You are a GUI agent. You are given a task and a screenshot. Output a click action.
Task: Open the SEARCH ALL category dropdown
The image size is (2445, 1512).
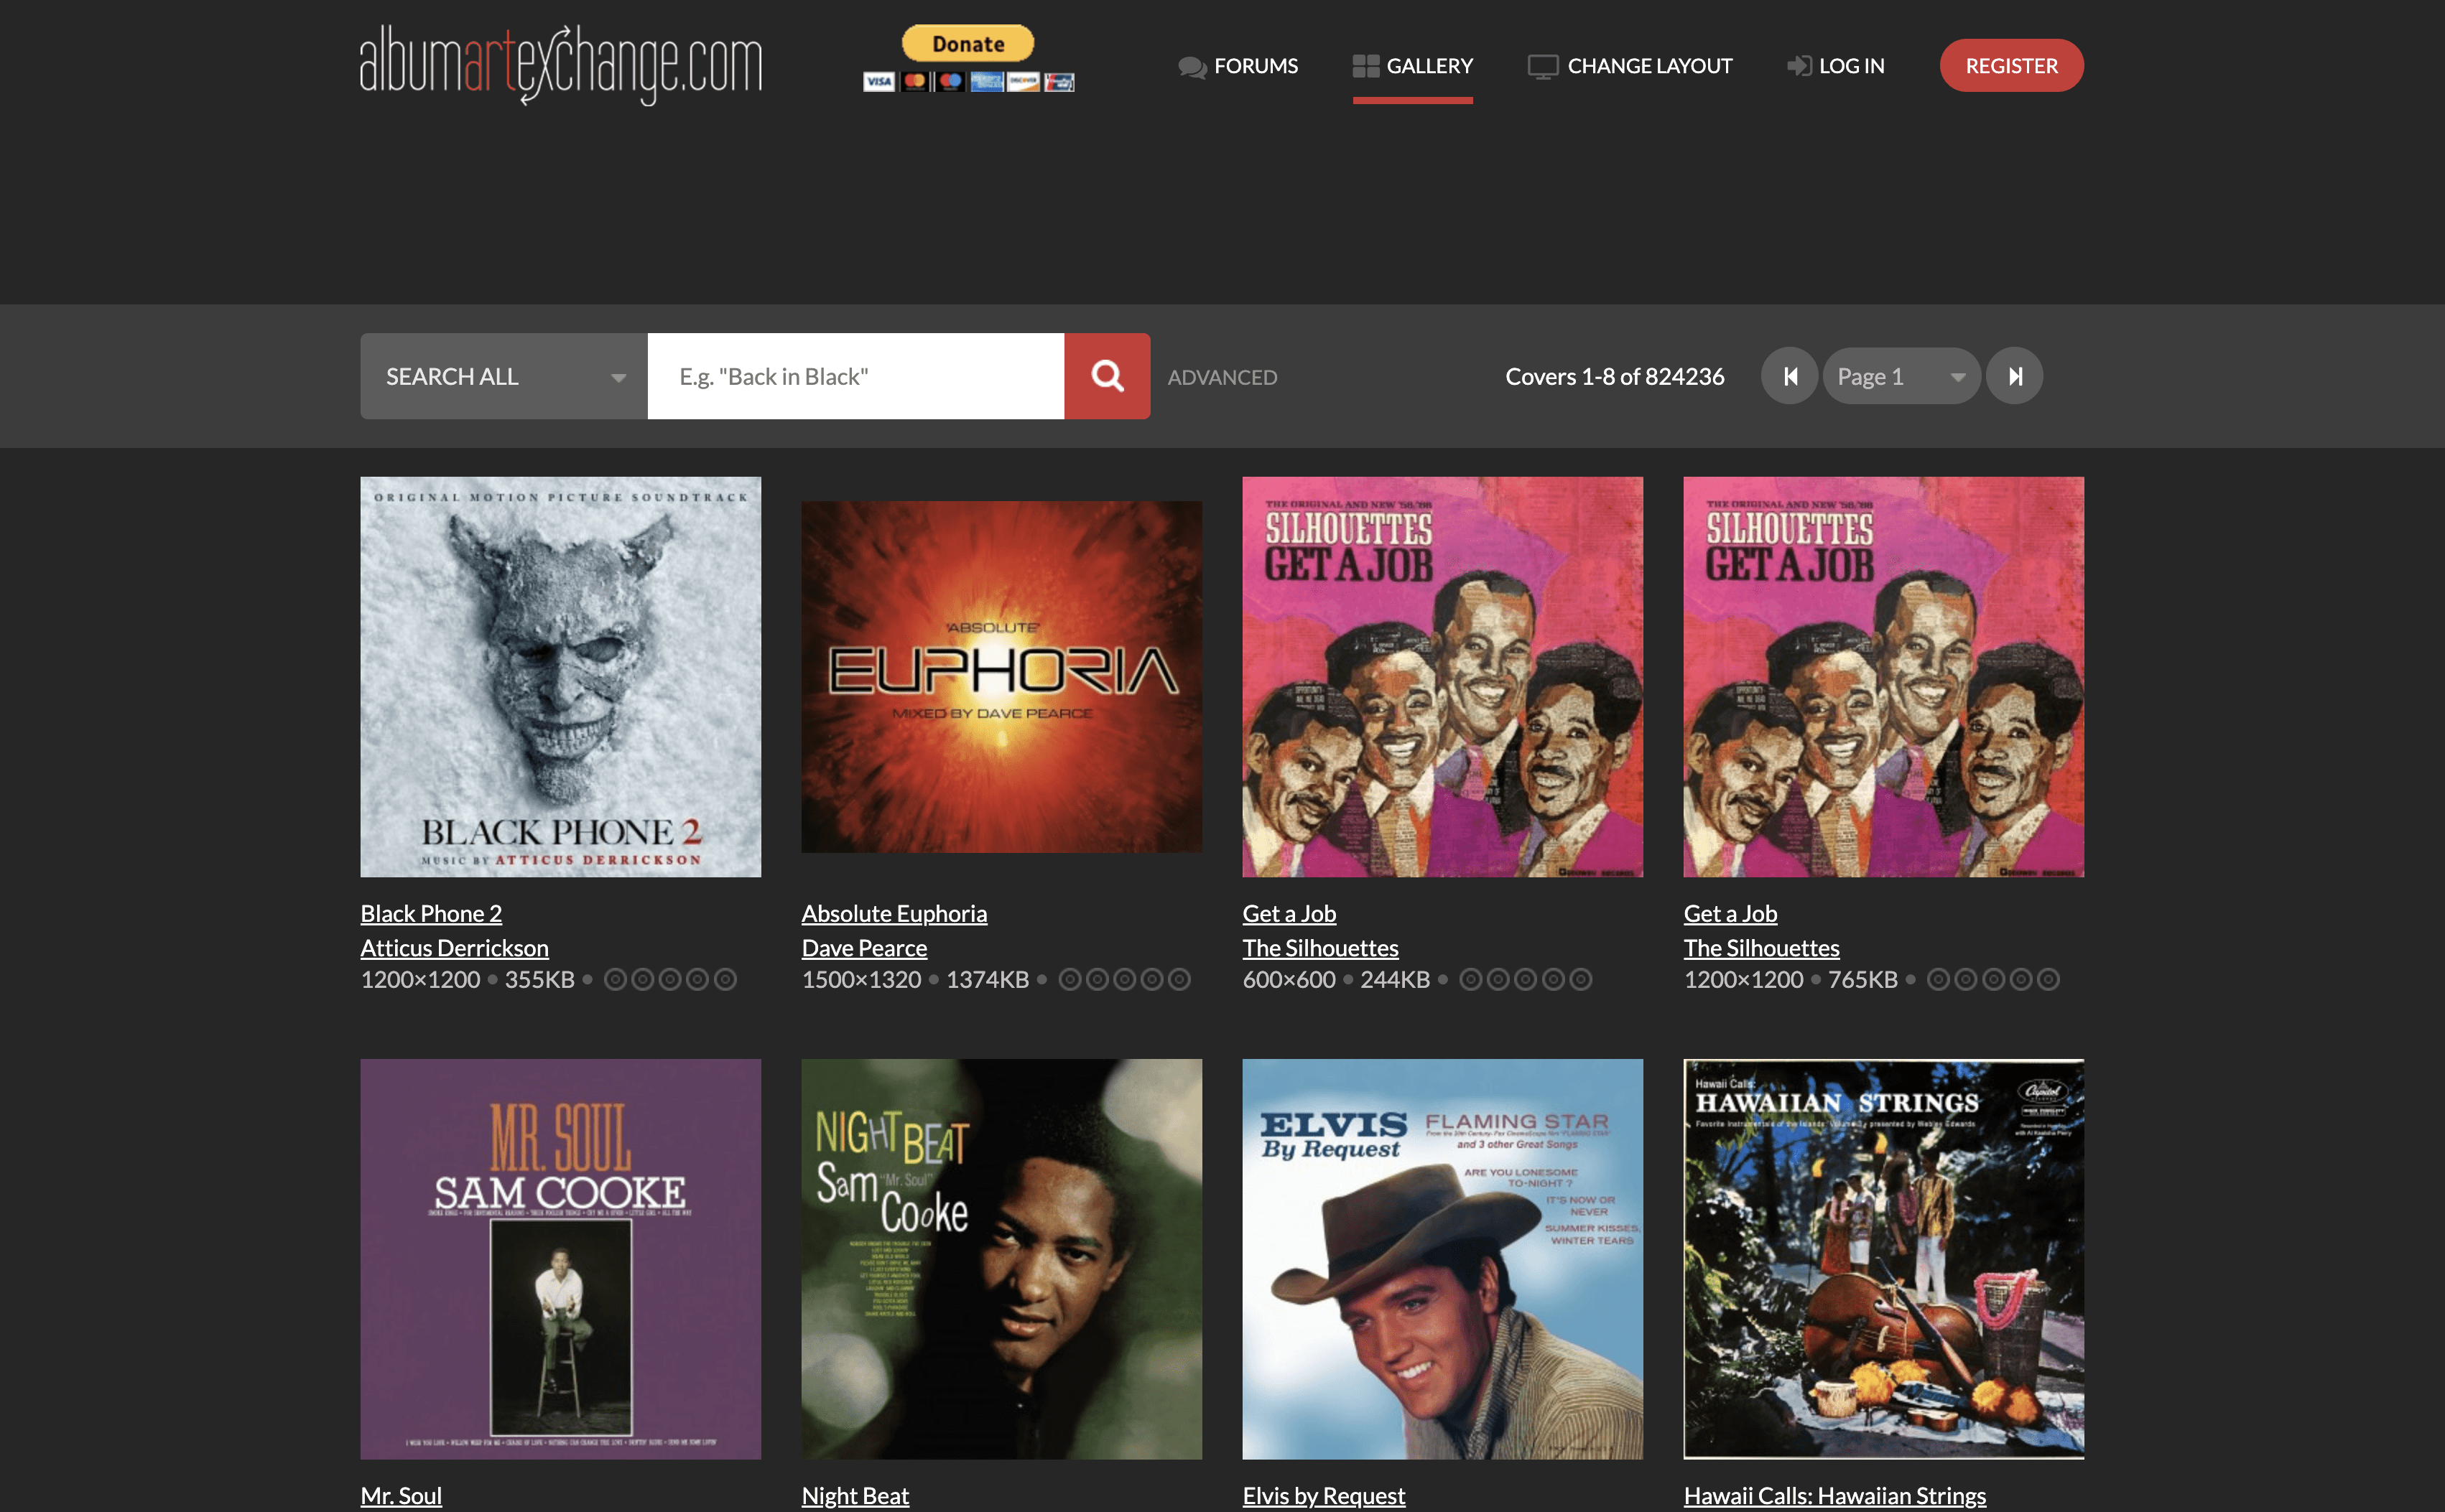[x=504, y=376]
